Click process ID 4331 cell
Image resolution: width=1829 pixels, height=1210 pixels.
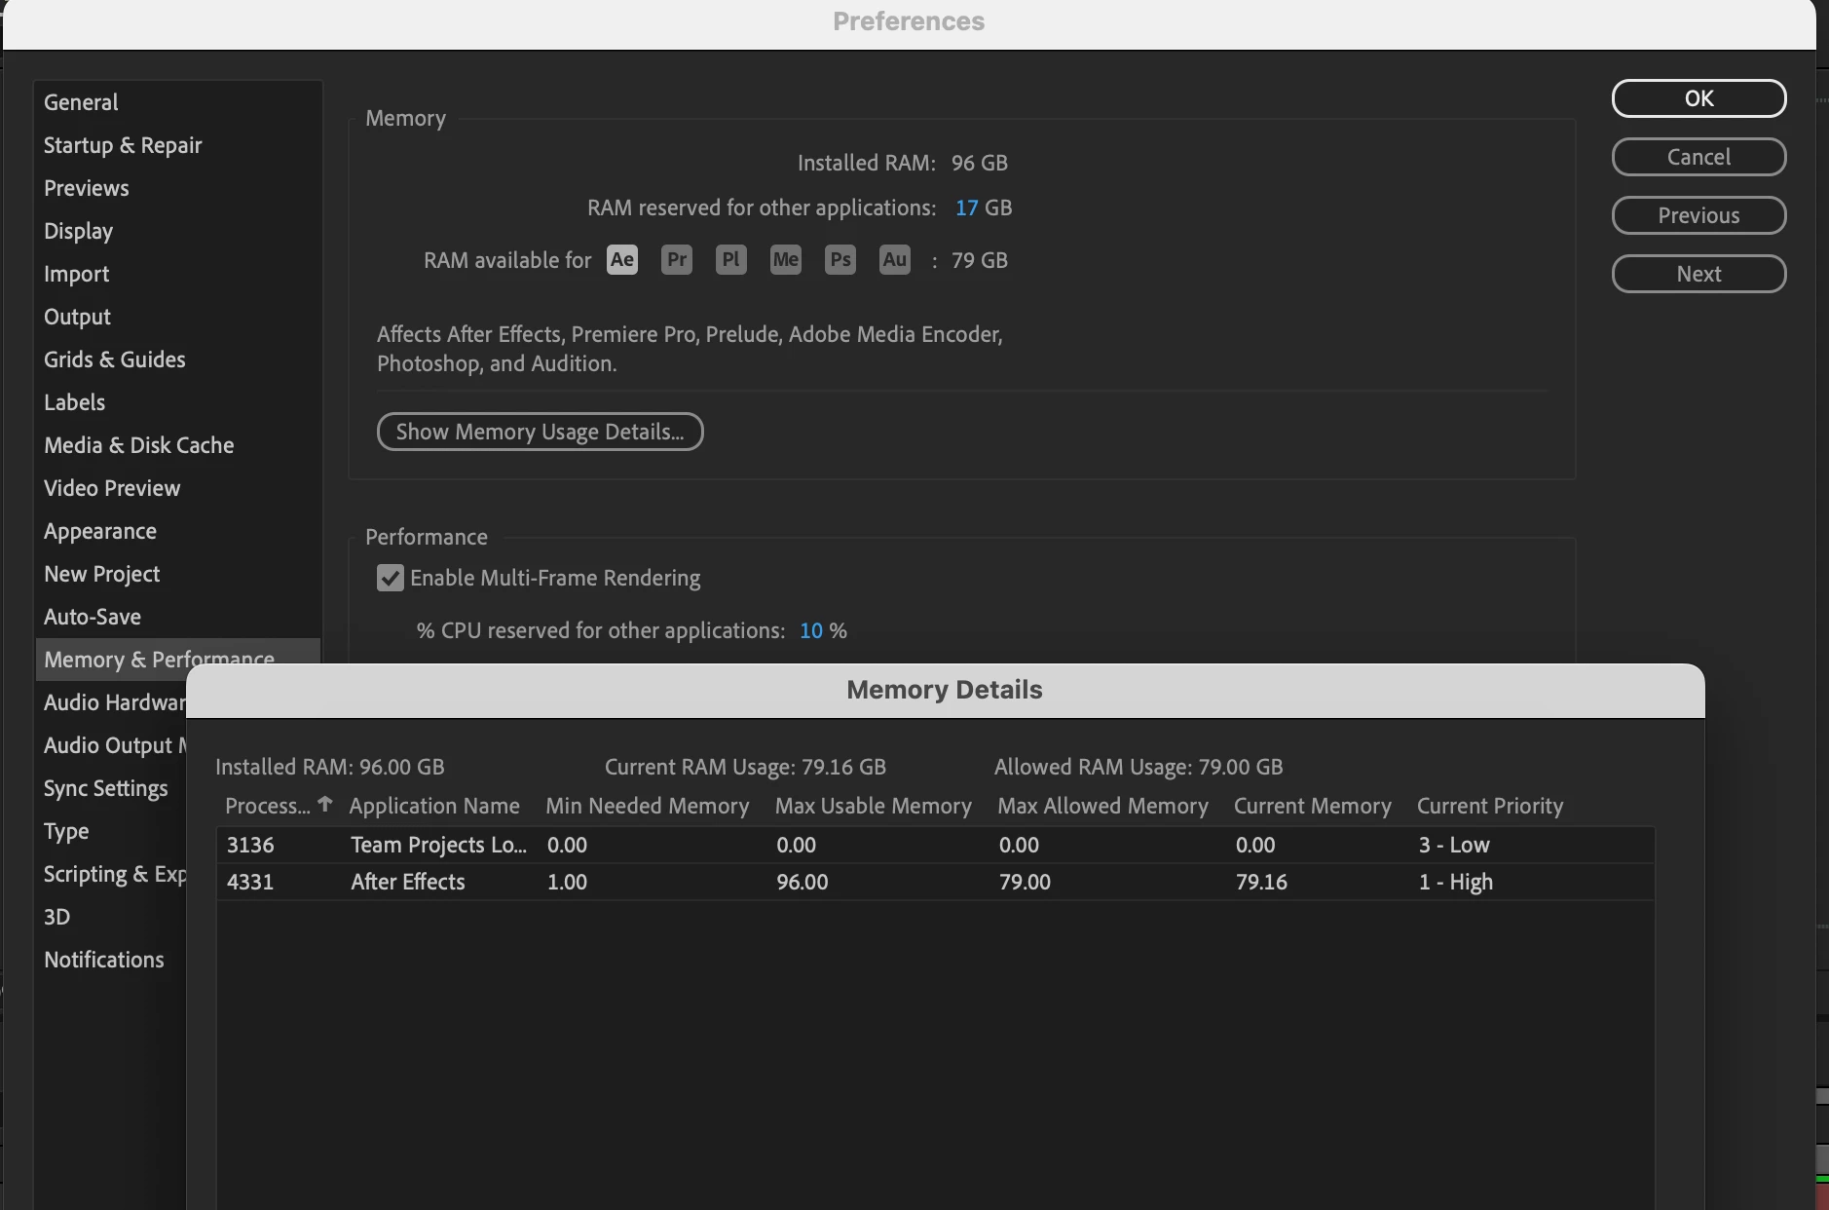click(250, 882)
